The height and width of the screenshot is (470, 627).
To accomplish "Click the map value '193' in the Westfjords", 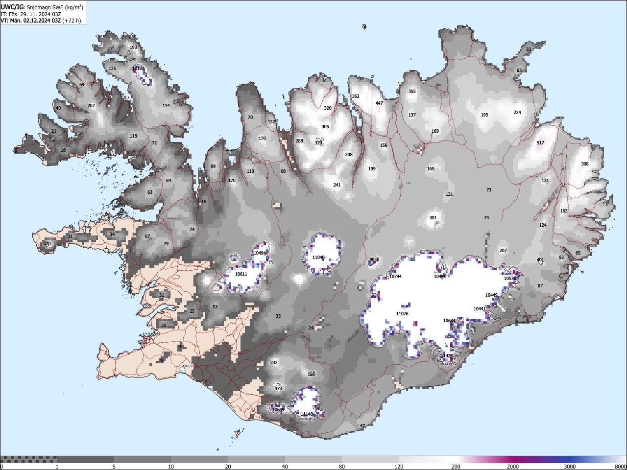I will point(133,47).
